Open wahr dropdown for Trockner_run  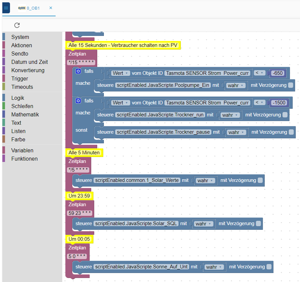[230, 115]
